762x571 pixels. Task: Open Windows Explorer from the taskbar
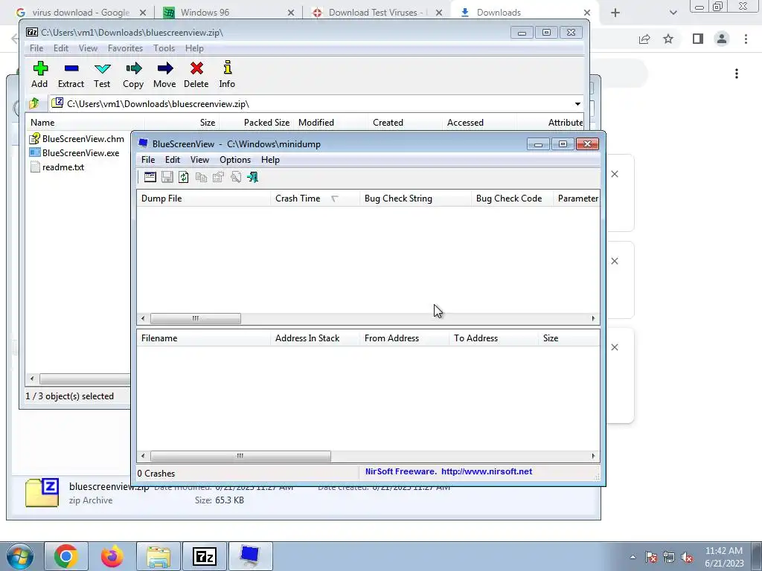[159, 556]
